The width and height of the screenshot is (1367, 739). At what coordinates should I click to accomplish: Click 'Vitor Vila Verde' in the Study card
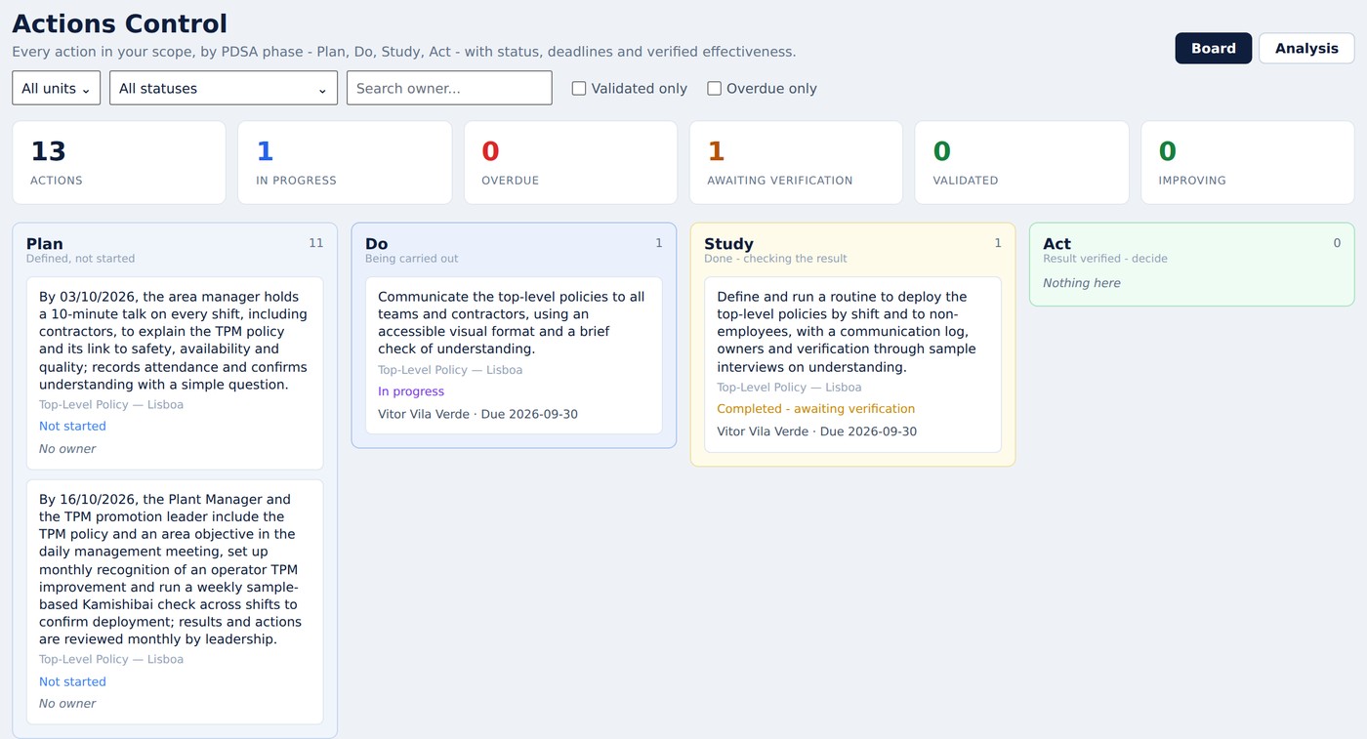(763, 431)
